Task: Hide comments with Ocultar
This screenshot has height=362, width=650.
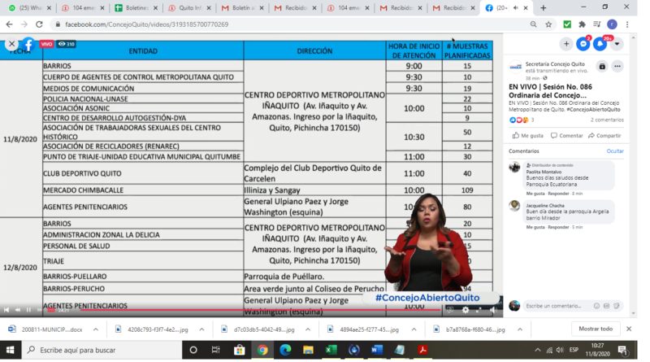Action: [x=615, y=151]
